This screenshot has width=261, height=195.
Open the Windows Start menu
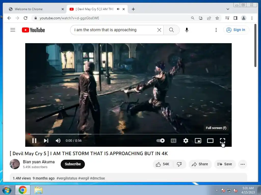pos(7,190)
